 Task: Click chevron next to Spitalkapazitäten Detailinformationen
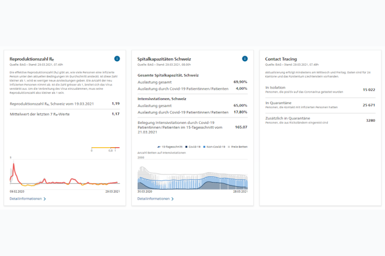click(172, 199)
